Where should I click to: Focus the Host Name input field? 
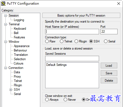[72, 32]
